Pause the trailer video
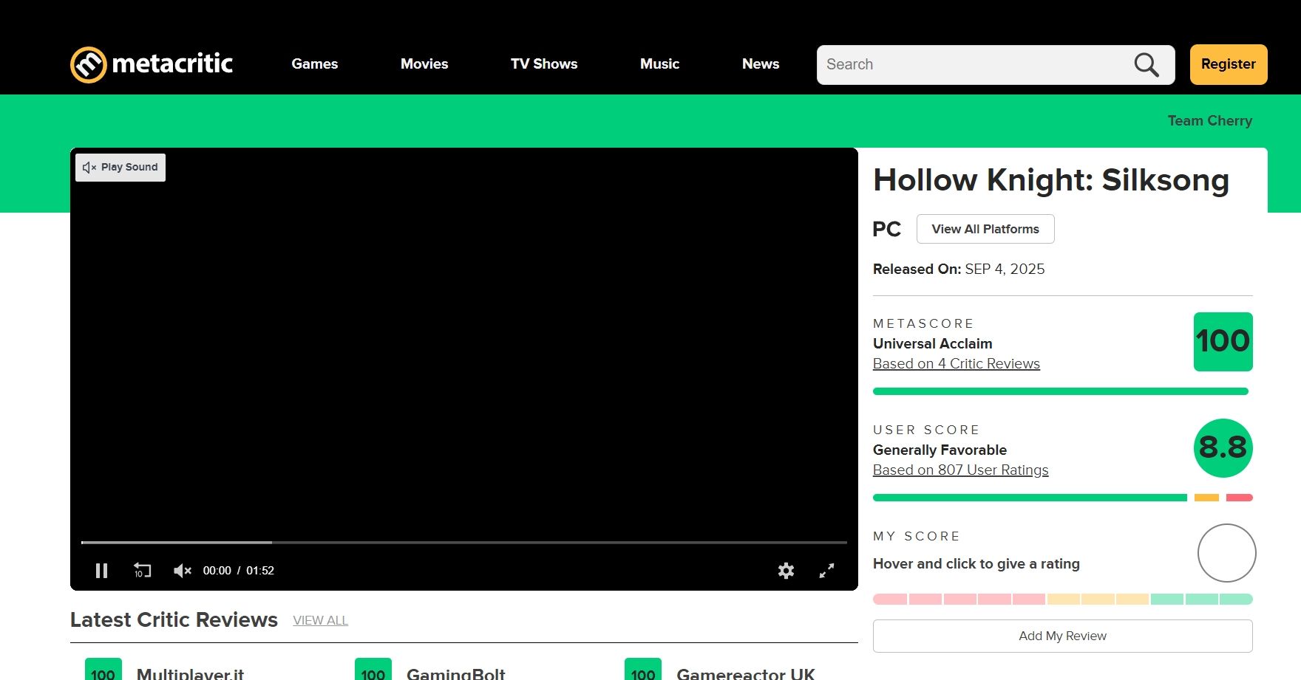This screenshot has width=1301, height=680. [102, 571]
